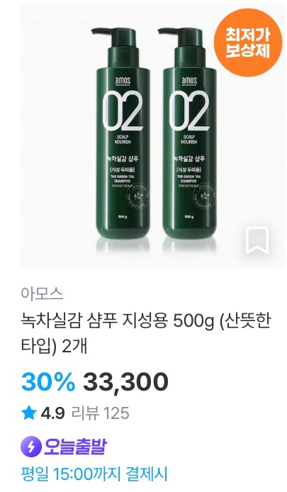Open the 리뷰 125 reviews link
This screenshot has width=287, height=492.
tap(101, 413)
